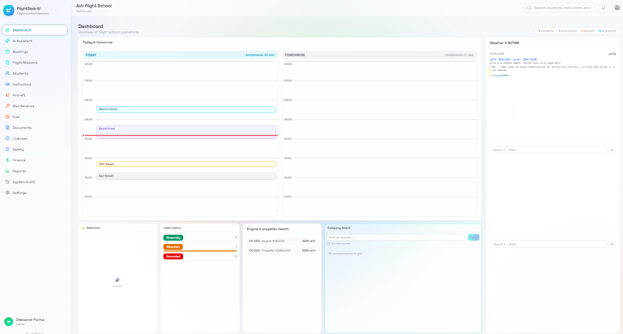Image resolution: width=623 pixels, height=334 pixels.
Task: Open notifications bell
Action: tap(604, 8)
